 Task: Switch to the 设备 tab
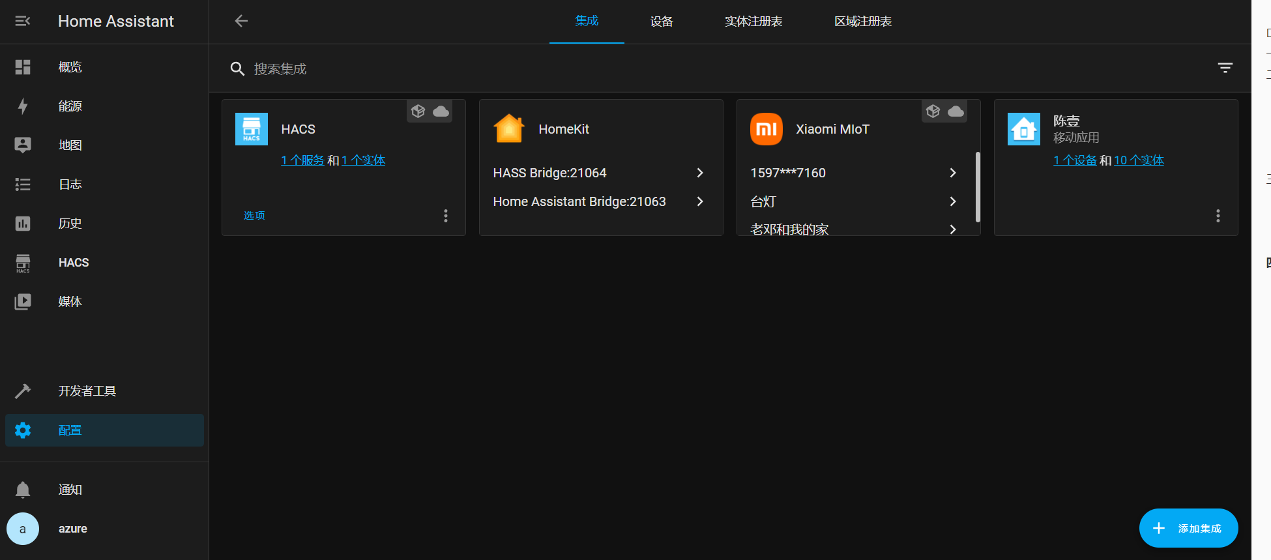(662, 22)
